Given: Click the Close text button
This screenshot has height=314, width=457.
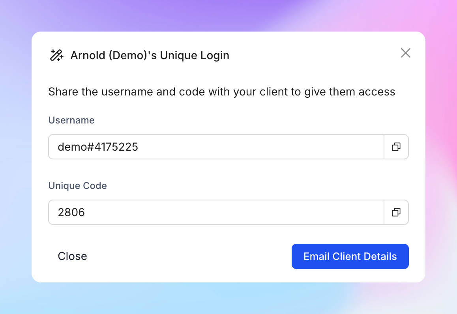Looking at the screenshot, I should click(x=72, y=256).
